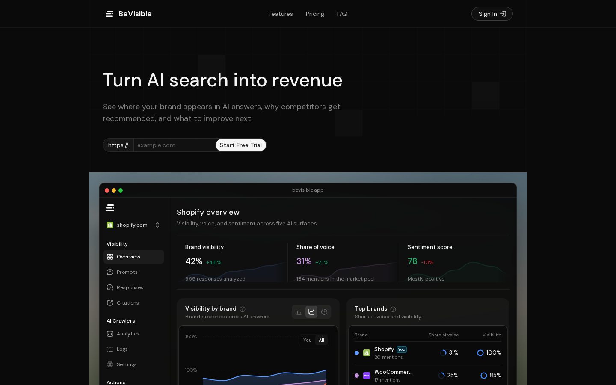
Task: Expand the shopify.com site selector
Action: point(133,225)
